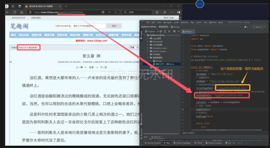
Task: Click the expand all icon in Project panel
Action: (165, 31)
